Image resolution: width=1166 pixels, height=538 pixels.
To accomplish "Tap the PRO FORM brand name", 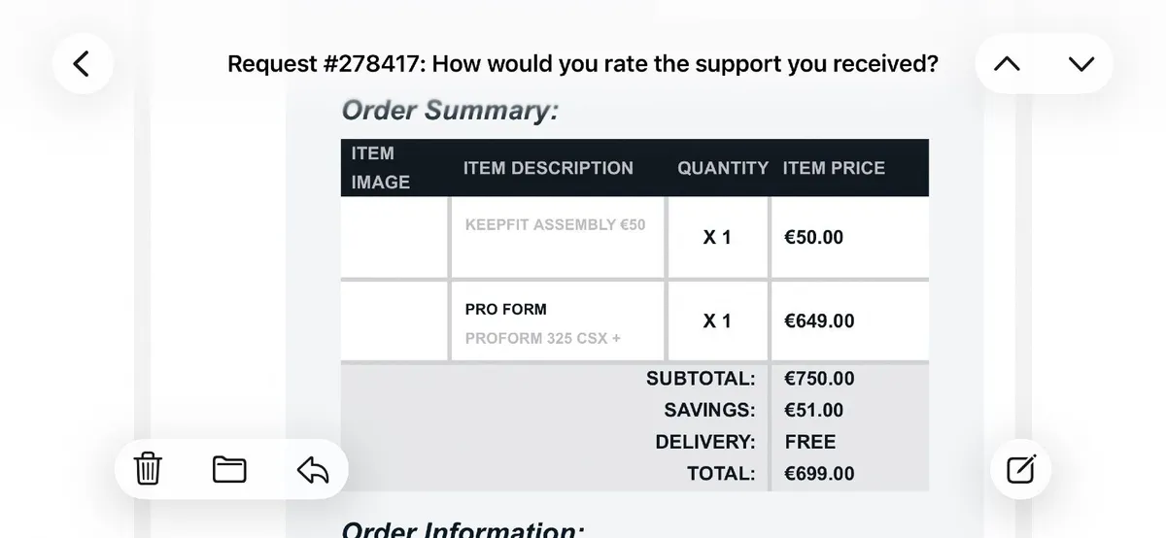I will click(505, 309).
